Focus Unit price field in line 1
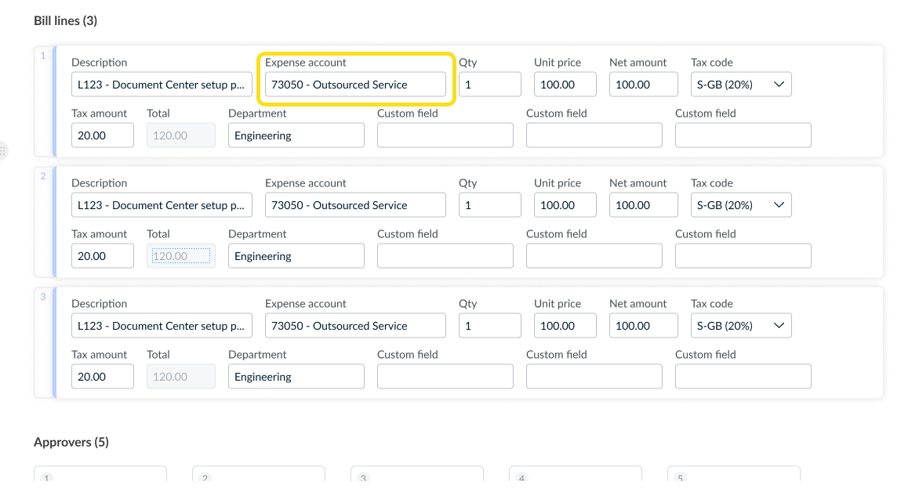901x495 pixels. [565, 85]
